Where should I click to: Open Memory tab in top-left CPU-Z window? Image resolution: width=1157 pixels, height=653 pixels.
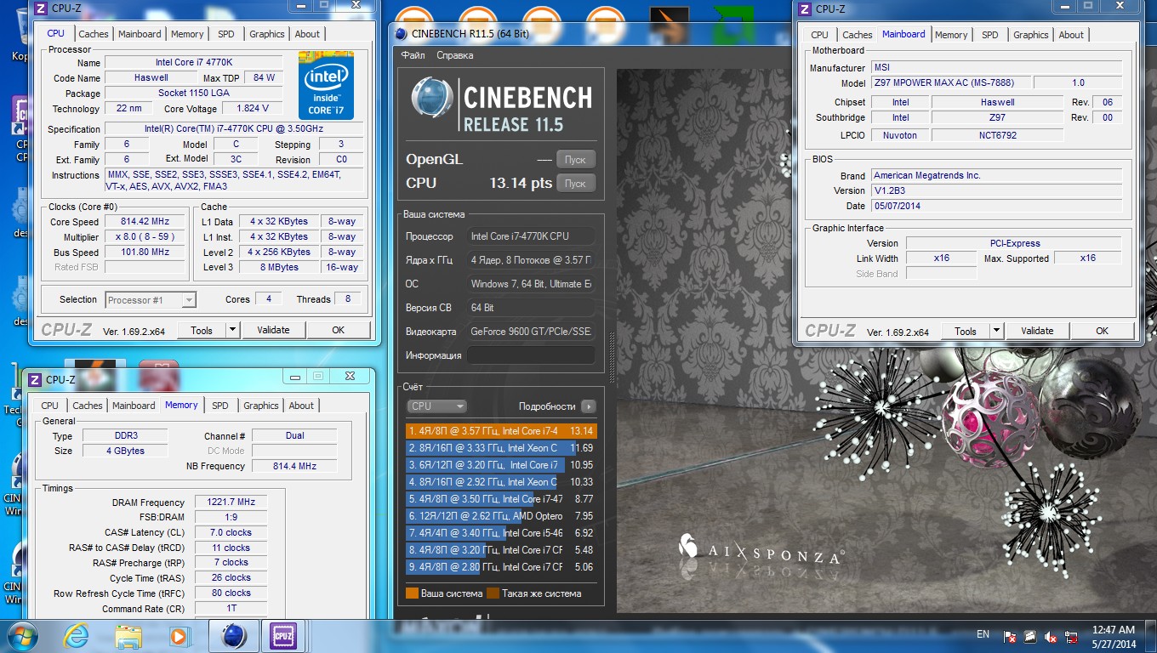(187, 34)
